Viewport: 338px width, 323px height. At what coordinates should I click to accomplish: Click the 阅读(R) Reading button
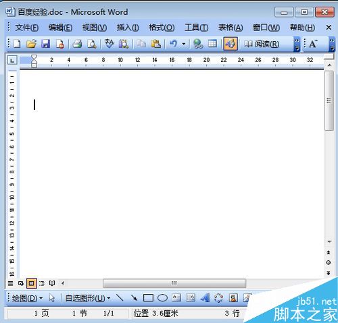tap(262, 44)
